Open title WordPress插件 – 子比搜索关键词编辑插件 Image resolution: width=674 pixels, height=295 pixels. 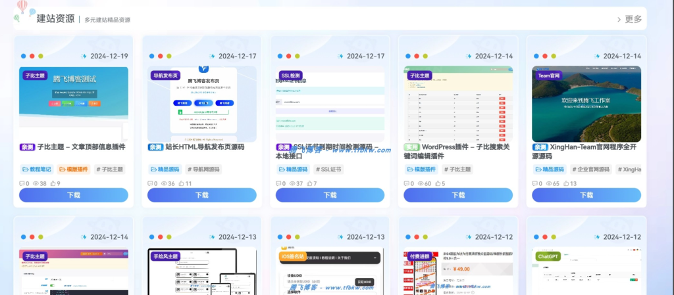(457, 152)
